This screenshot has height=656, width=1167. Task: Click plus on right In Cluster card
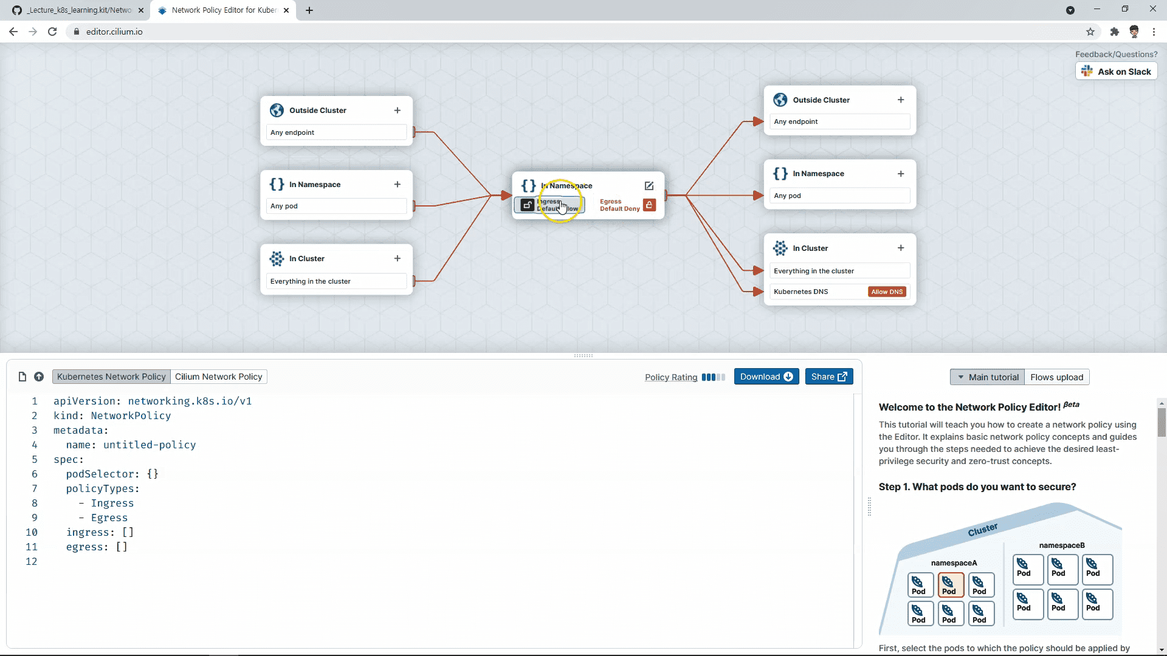click(x=901, y=248)
